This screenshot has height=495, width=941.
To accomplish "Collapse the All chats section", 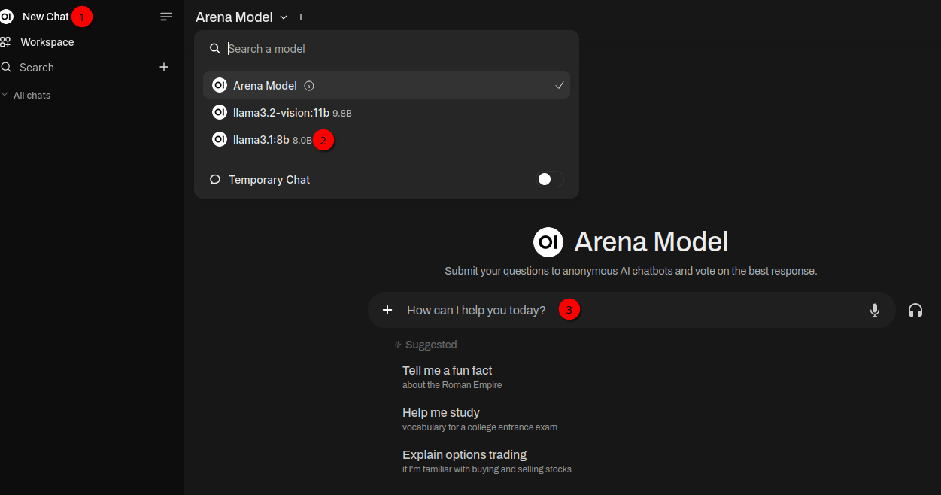I will tap(26, 96).
